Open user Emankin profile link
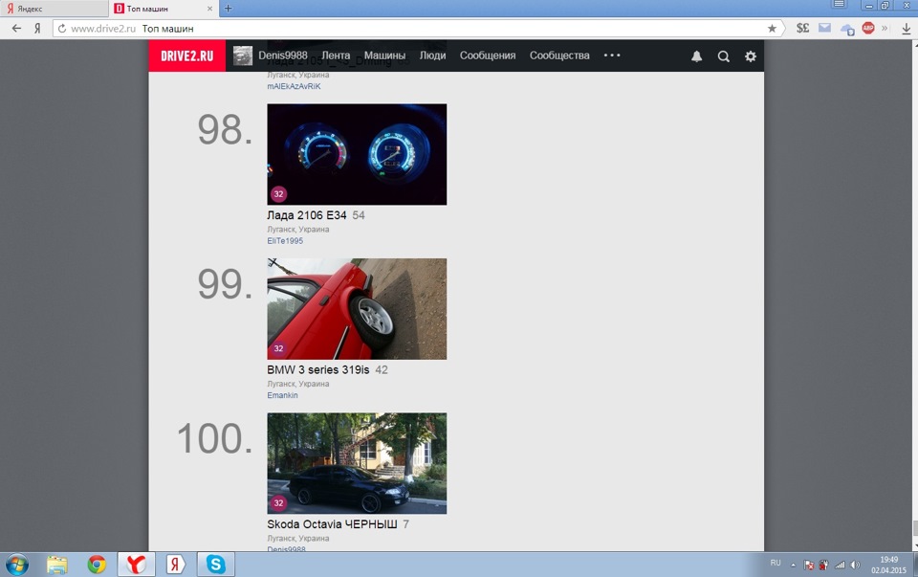918x577 pixels. point(282,395)
